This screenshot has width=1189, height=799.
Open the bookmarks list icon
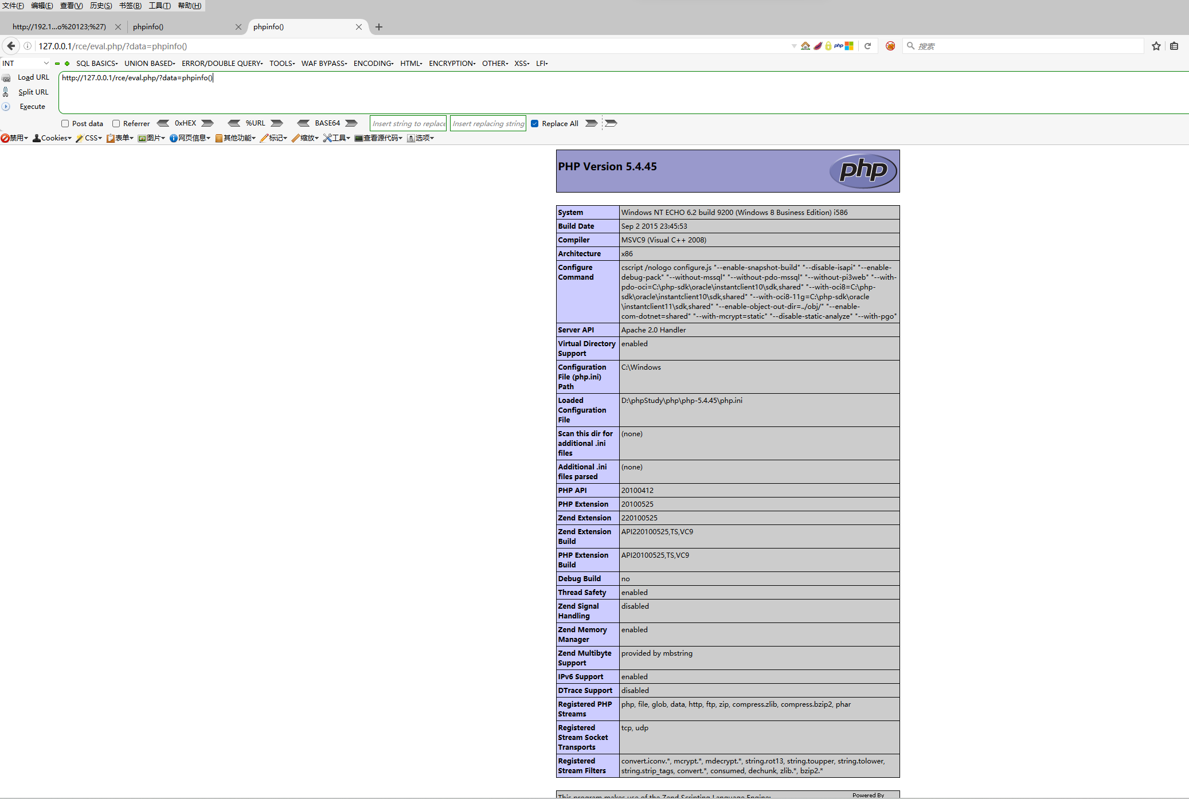[1174, 46]
